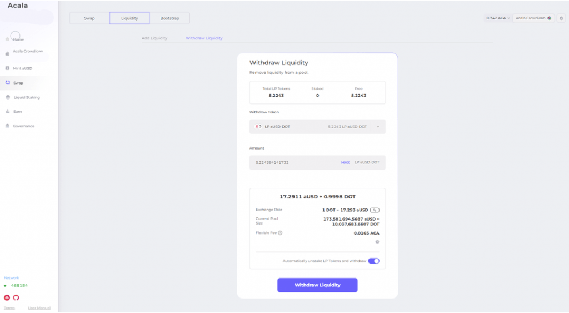
Task: Click the Mint aUSD sidebar icon
Action: [x=7, y=68]
